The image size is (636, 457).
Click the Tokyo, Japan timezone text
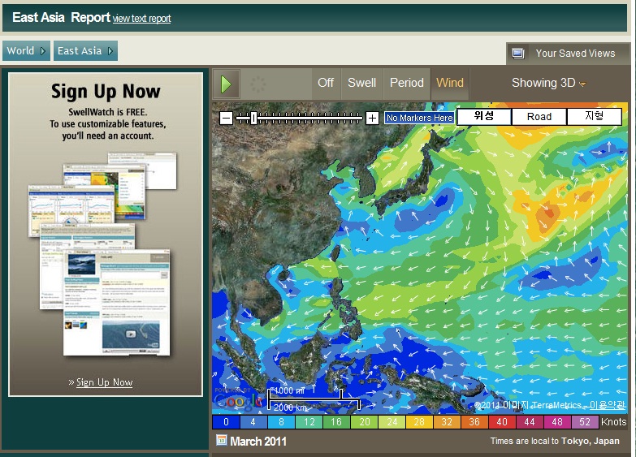pos(591,441)
